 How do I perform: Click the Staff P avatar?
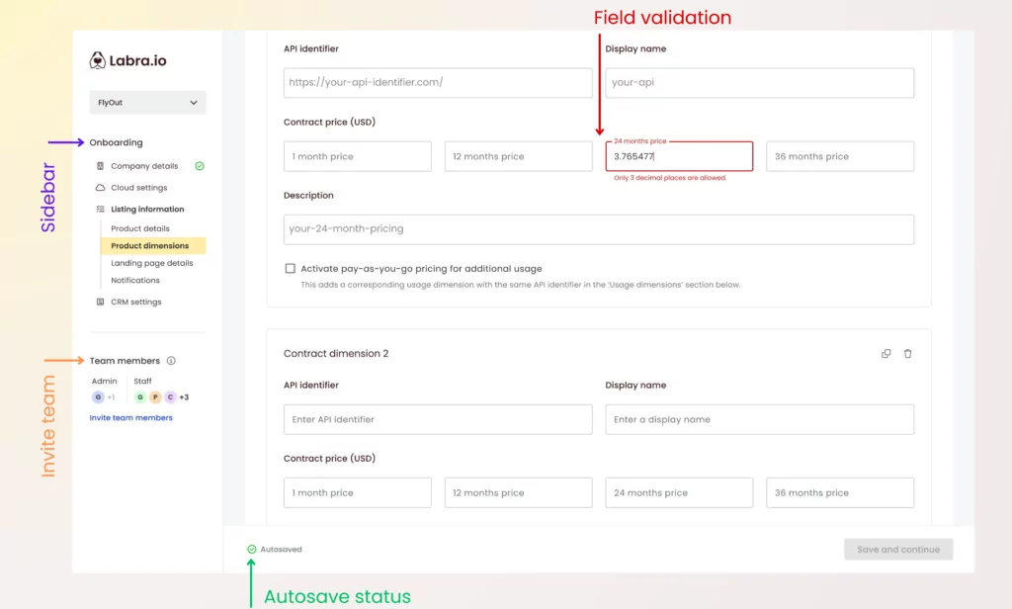[x=155, y=397]
